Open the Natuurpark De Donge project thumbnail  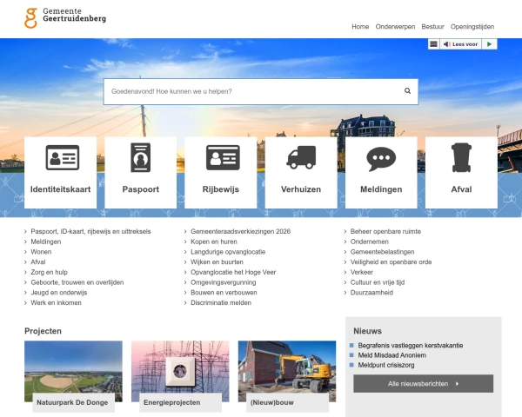[x=73, y=371]
